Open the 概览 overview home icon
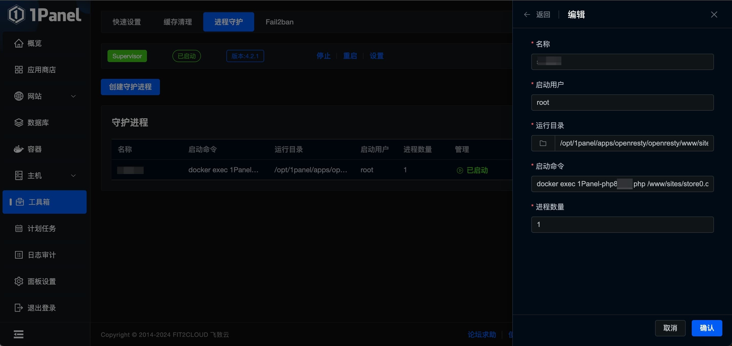 coord(19,43)
